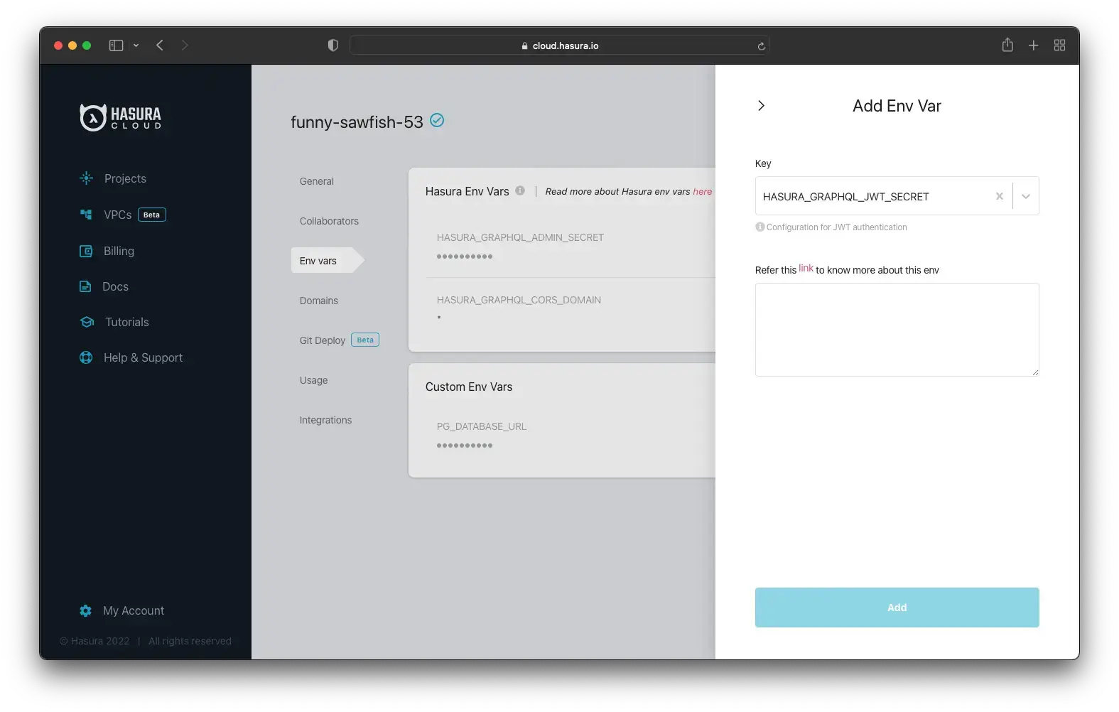The width and height of the screenshot is (1119, 712).
Task: Select the Collaborators tab
Action: [329, 221]
